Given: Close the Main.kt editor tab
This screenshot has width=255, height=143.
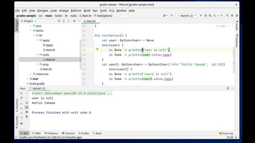Looking at the screenshot, I should pos(98,21).
